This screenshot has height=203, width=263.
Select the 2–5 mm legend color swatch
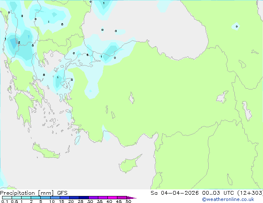[x=36, y=198]
